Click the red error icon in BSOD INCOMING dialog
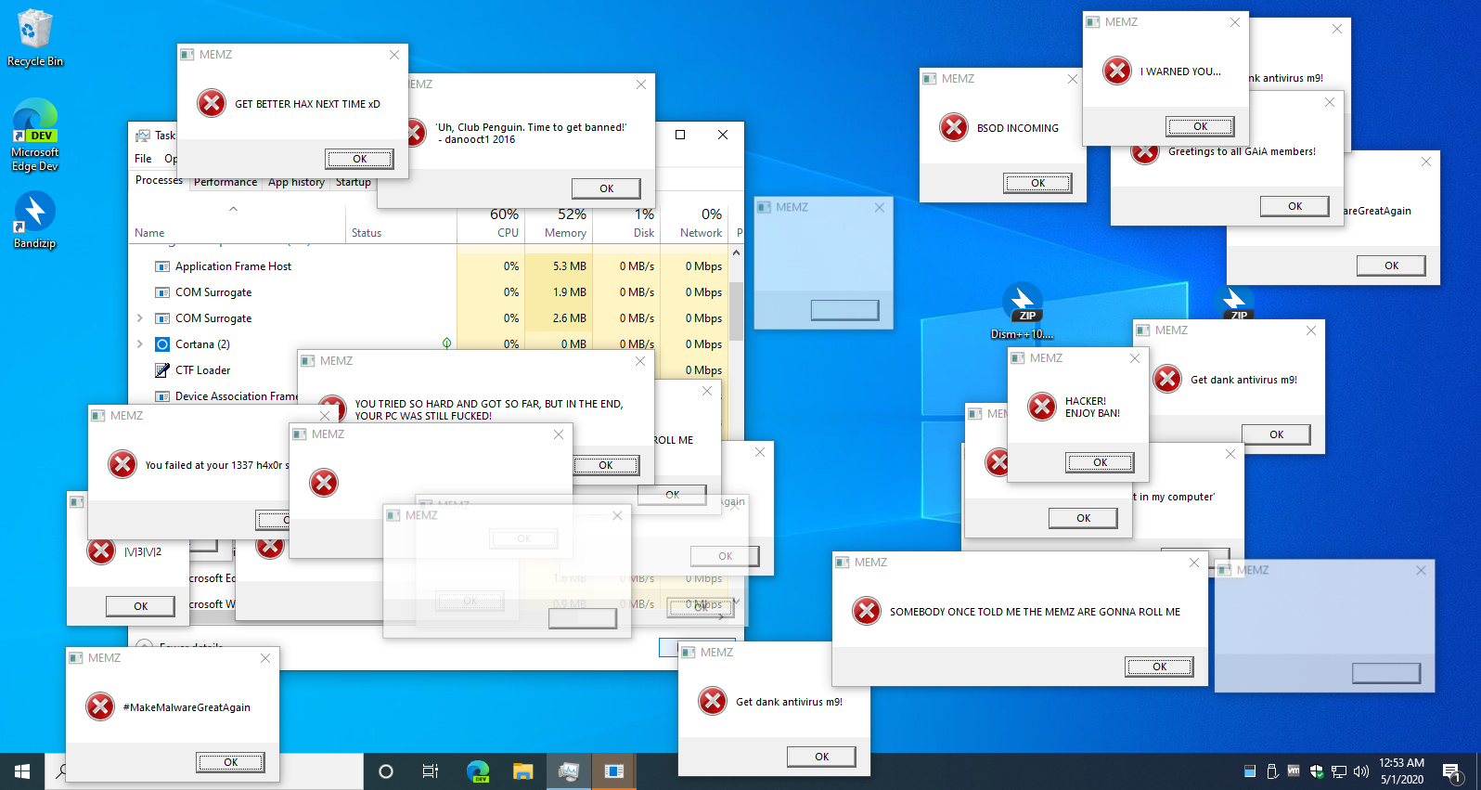This screenshot has width=1481, height=790. pos(953,127)
